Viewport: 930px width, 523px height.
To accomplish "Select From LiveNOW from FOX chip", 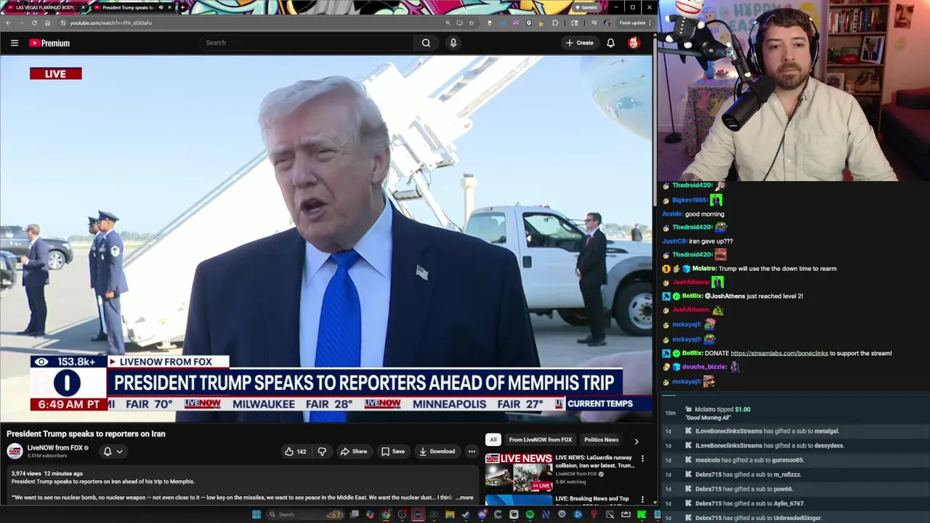I will pyautogui.click(x=540, y=439).
